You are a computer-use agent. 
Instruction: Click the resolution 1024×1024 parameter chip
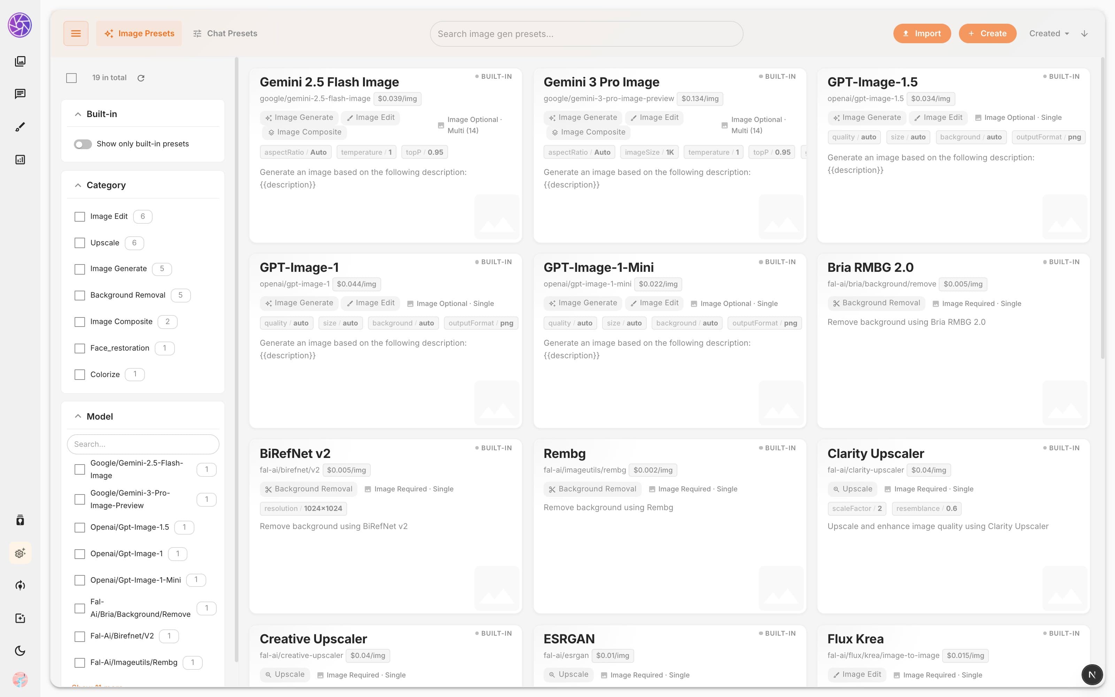point(303,508)
